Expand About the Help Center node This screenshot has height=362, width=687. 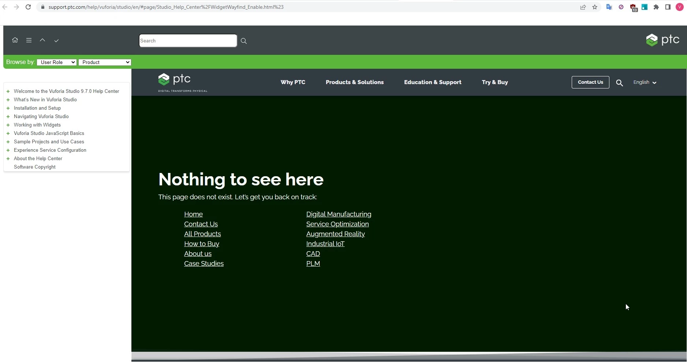(8, 159)
